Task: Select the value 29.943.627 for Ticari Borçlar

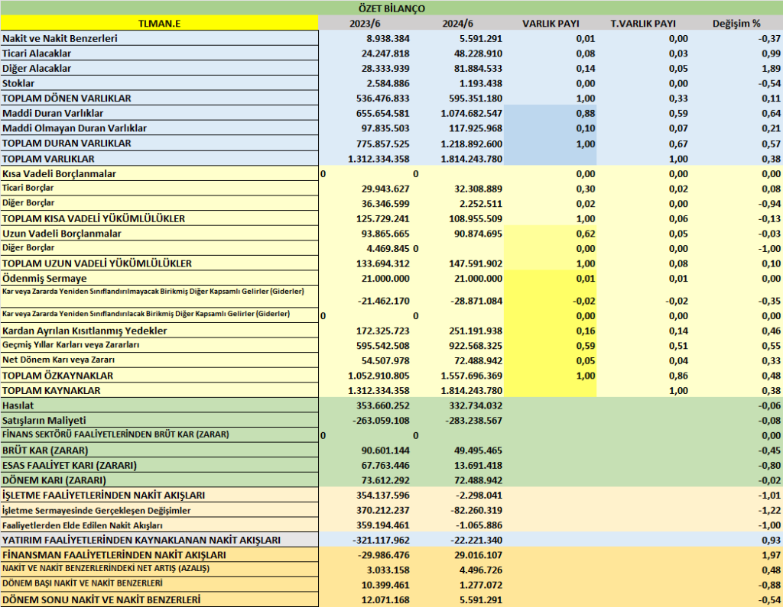Action: coord(385,189)
